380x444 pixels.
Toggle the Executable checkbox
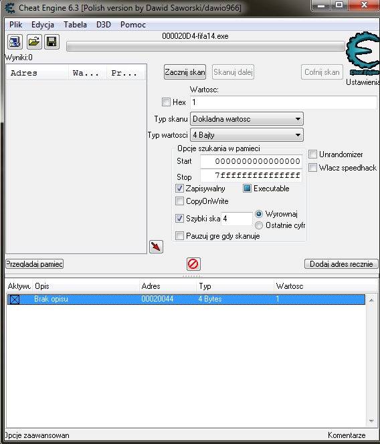247,189
